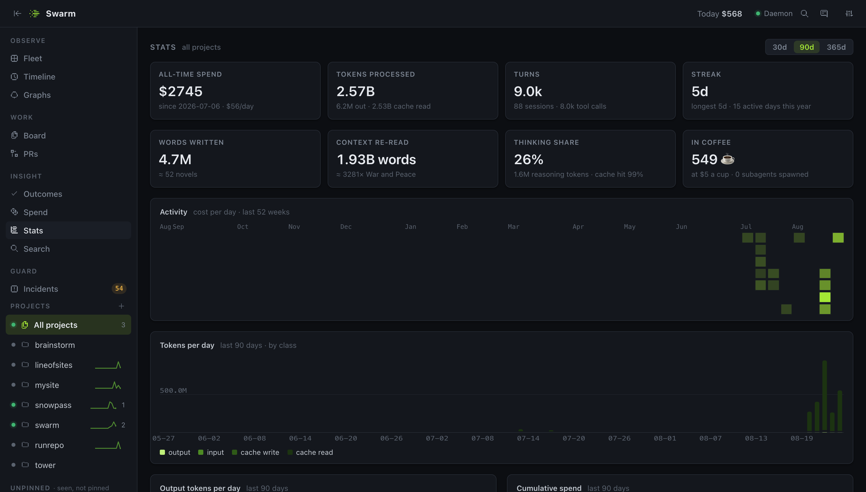This screenshot has height=492, width=866.
Task: Collapse the sidebar with the arrow icon
Action: pos(17,13)
